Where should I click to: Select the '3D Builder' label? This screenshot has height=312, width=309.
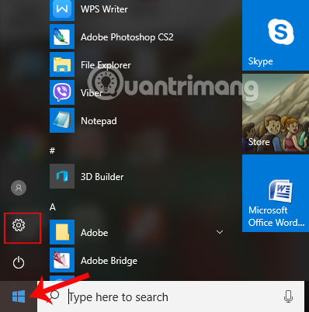pyautogui.click(x=102, y=177)
